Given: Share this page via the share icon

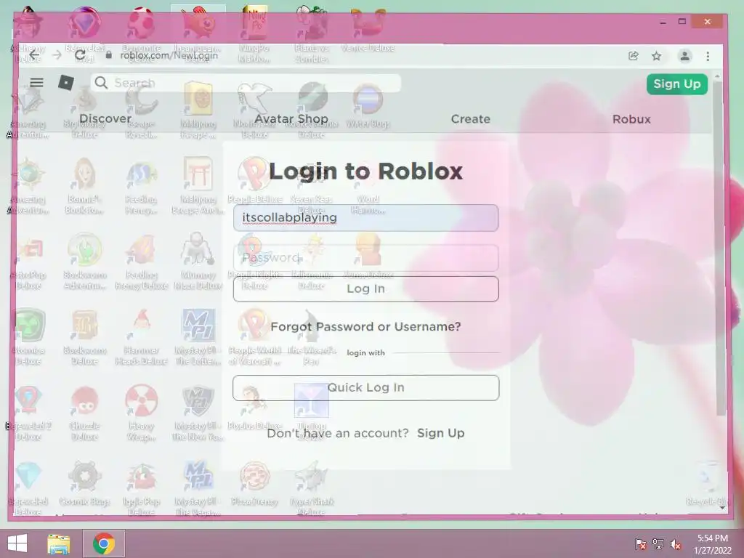Looking at the screenshot, I should (x=634, y=56).
